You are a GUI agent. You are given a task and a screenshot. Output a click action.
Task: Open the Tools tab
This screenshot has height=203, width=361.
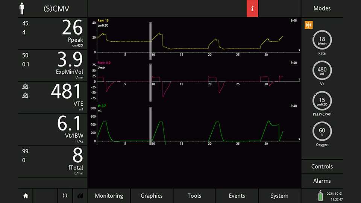tap(194, 196)
